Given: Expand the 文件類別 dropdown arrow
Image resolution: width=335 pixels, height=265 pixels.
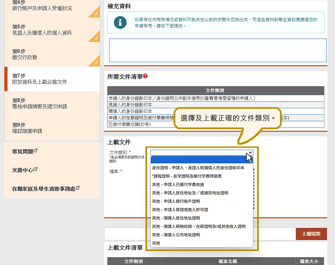Looking at the screenshot, I should [x=250, y=153].
